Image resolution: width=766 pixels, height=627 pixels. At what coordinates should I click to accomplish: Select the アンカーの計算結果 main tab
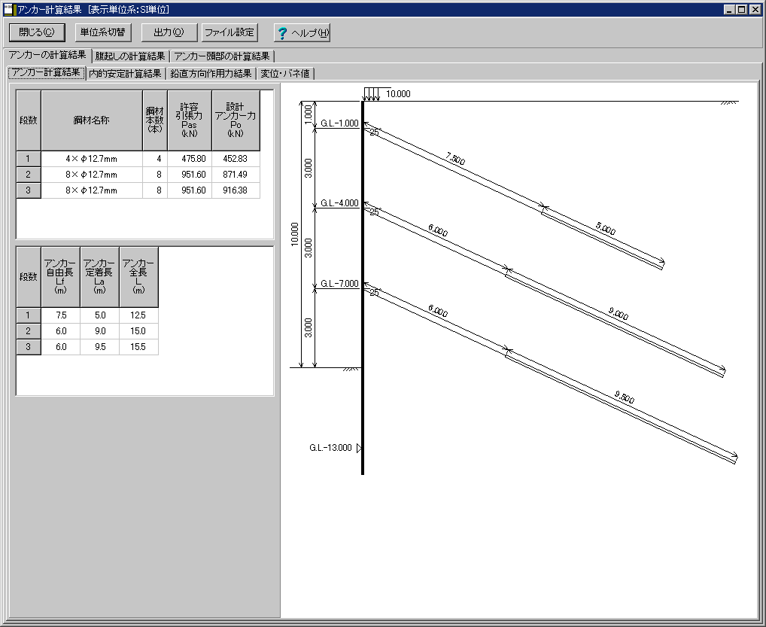click(47, 56)
